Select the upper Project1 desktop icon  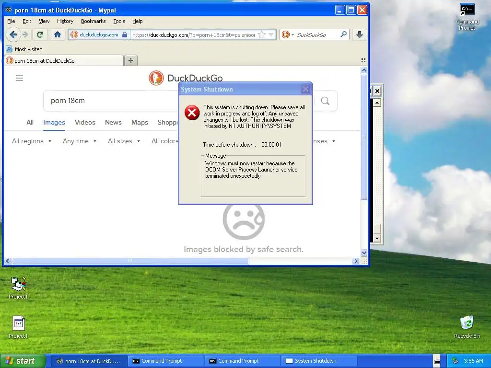(x=18, y=288)
